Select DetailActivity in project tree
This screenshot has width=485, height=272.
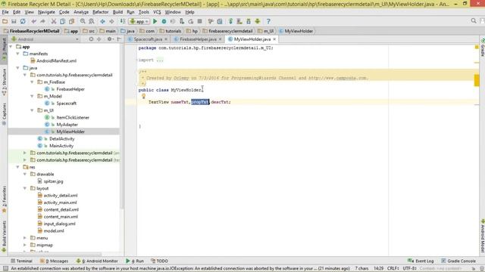(x=56, y=139)
